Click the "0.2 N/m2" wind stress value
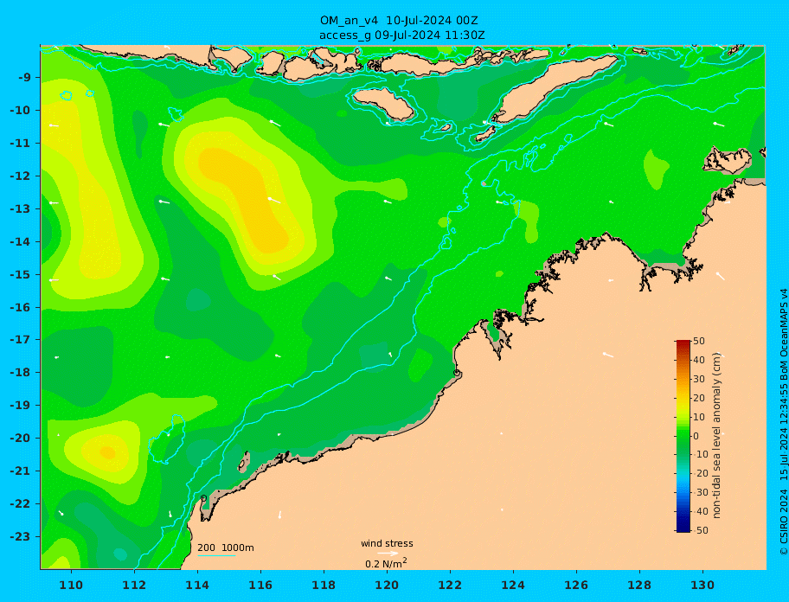Viewport: 789px width, 602px height. coord(386,563)
